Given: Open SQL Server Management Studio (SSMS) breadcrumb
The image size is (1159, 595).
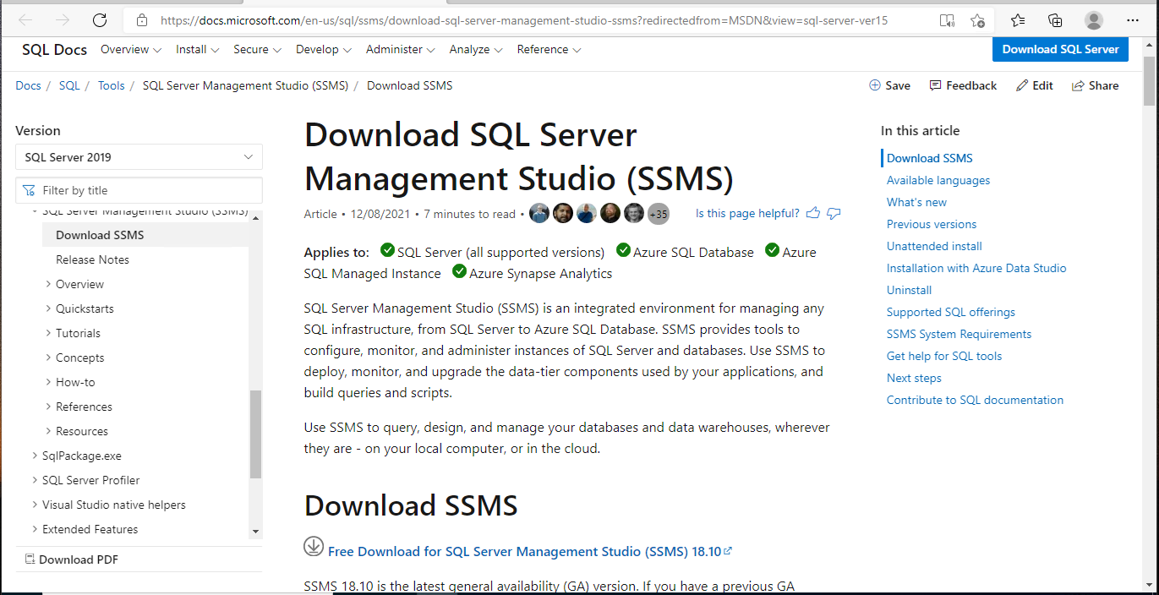Looking at the screenshot, I should (x=245, y=85).
